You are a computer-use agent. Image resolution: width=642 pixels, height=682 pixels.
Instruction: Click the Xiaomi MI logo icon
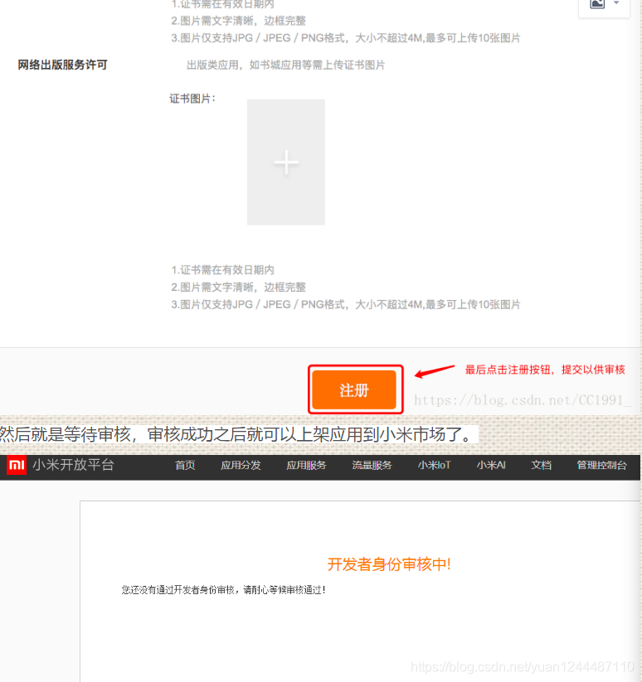(17, 466)
